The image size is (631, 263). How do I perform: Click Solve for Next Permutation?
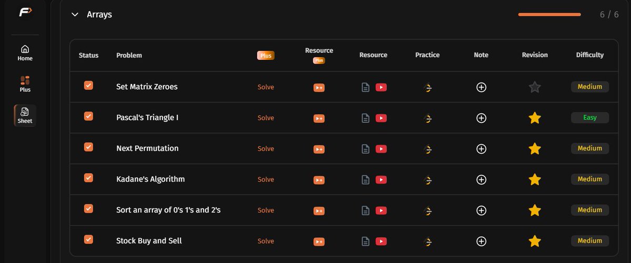(266, 149)
